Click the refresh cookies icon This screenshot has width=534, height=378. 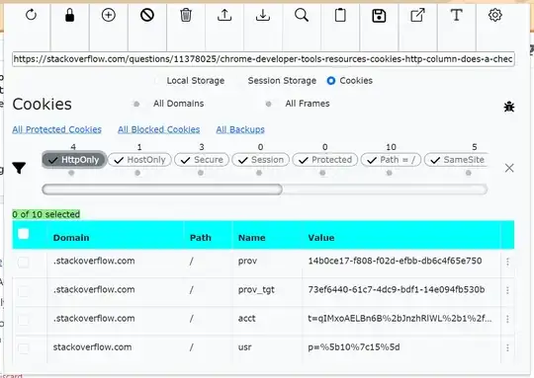click(31, 15)
